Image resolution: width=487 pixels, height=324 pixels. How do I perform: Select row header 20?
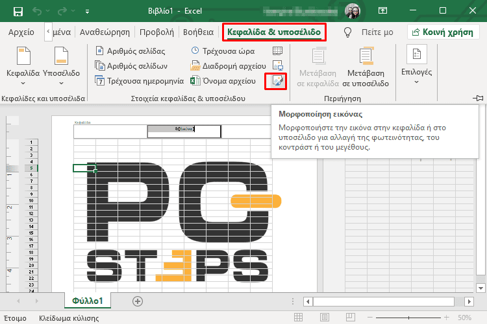[31, 266]
